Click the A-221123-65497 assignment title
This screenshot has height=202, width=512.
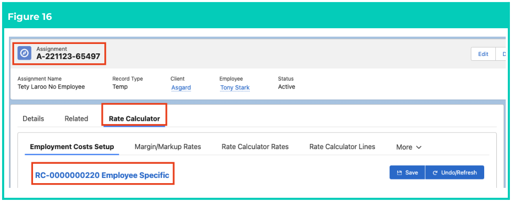pos(68,57)
